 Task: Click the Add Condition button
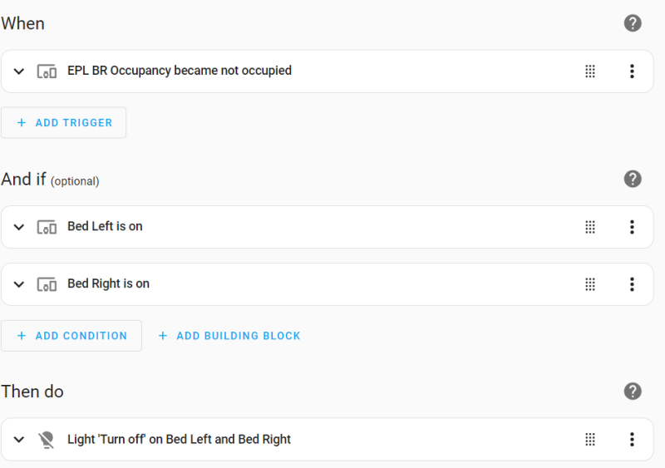[x=71, y=336]
